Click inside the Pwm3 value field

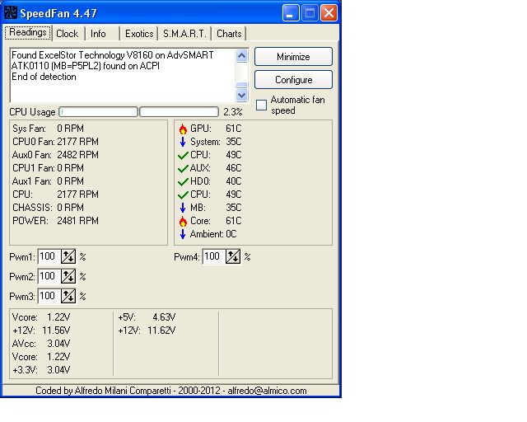tap(49, 296)
